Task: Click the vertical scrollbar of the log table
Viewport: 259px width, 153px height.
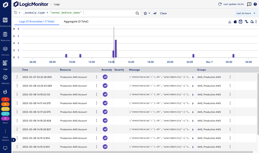Action: point(258,104)
